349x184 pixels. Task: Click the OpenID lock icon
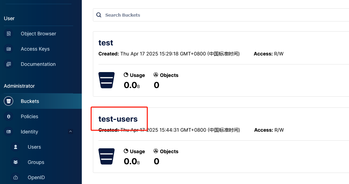tap(16, 177)
